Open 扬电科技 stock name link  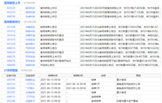point(30,31)
